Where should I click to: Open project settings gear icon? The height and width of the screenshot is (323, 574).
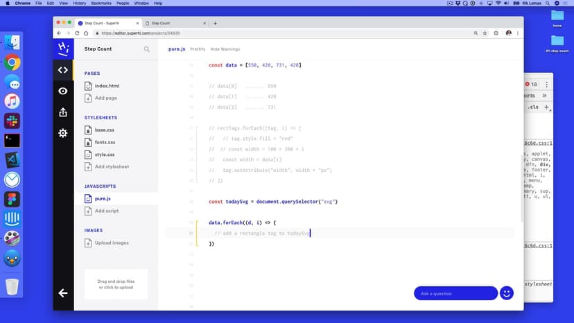click(x=63, y=133)
